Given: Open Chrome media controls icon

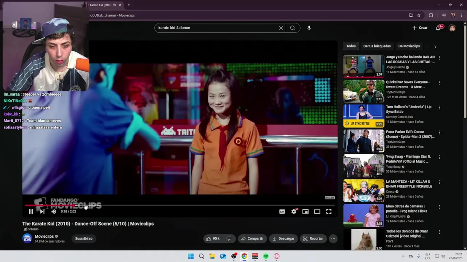Looking at the screenshot, I should [x=444, y=15].
